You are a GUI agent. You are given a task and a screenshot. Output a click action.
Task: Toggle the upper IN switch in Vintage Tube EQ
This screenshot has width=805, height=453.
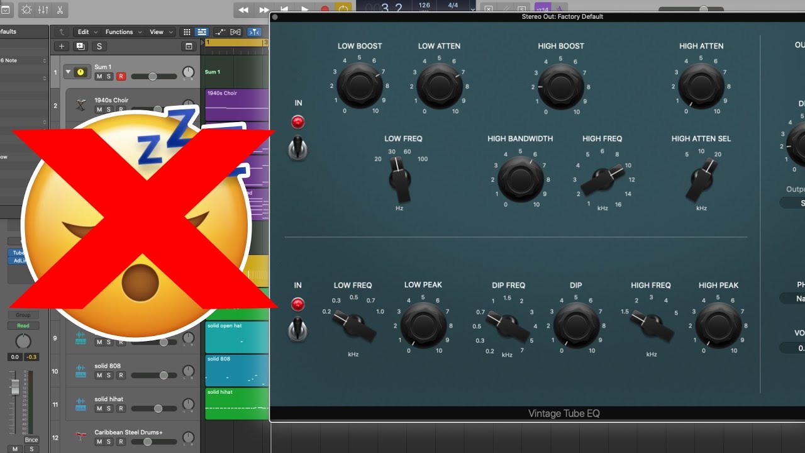click(x=297, y=148)
